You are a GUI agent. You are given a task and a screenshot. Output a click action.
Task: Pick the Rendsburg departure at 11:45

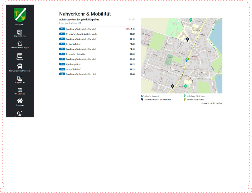point(97,49)
